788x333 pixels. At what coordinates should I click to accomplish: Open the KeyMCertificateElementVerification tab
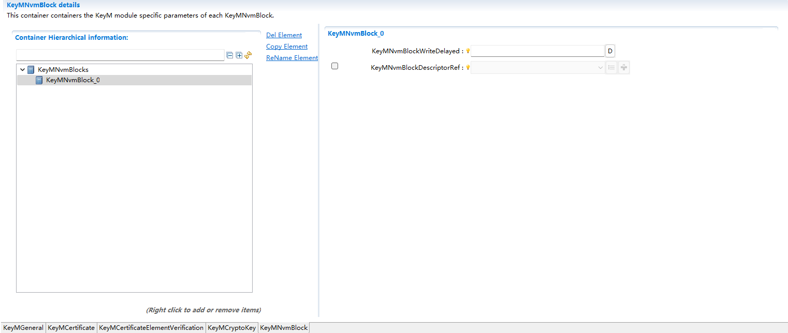(x=151, y=327)
